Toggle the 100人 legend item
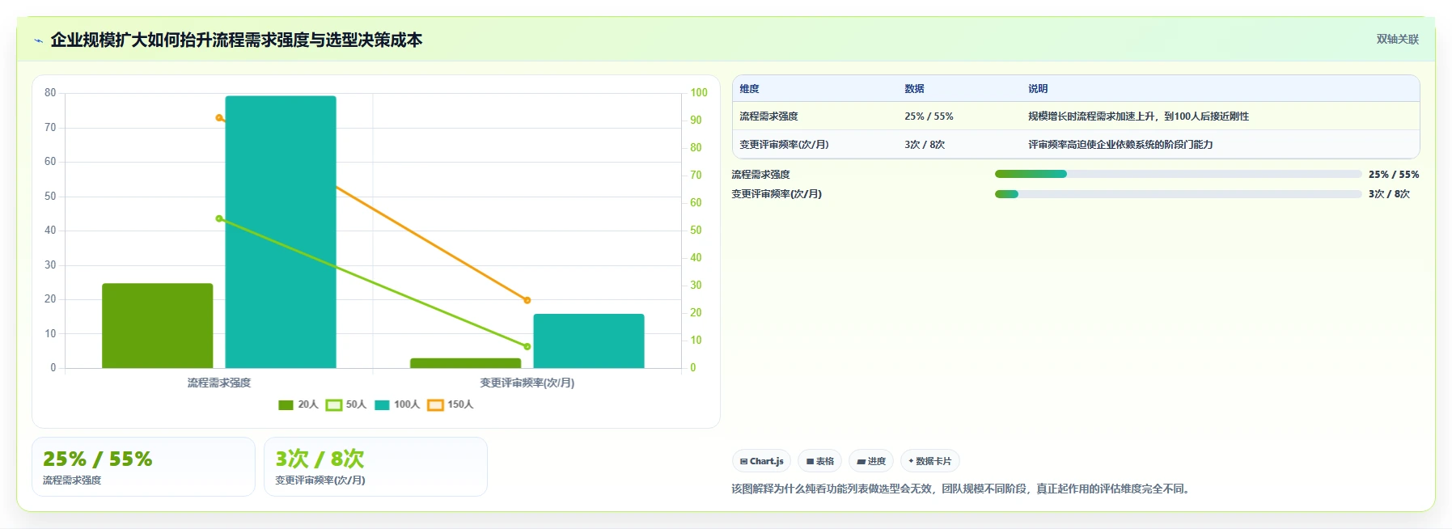1452x529 pixels. pos(397,404)
